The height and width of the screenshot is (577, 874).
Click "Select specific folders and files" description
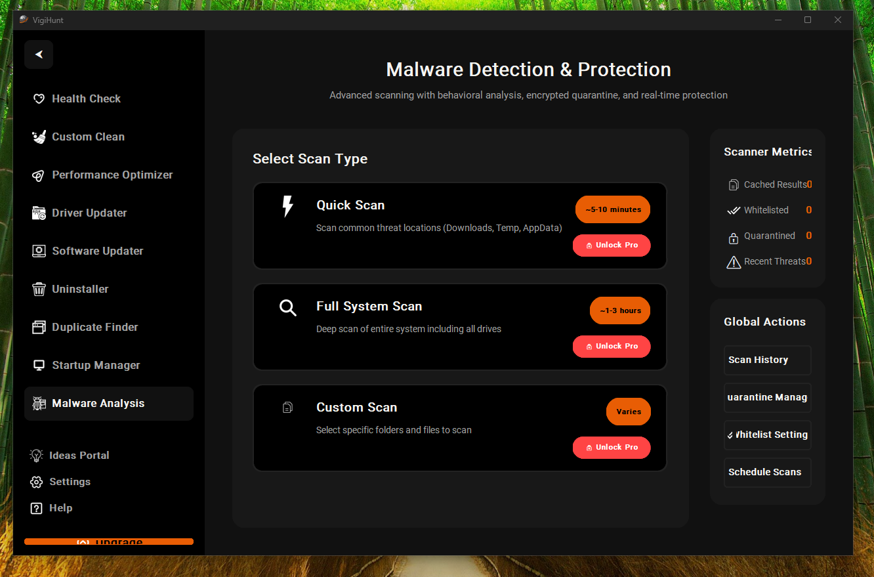394,431
